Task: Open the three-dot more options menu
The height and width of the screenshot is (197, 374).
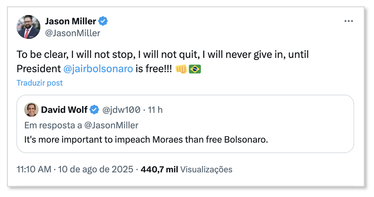Action: 348,21
